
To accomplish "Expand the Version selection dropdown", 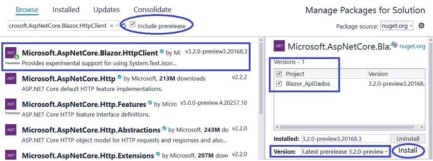I will coord(345,151).
